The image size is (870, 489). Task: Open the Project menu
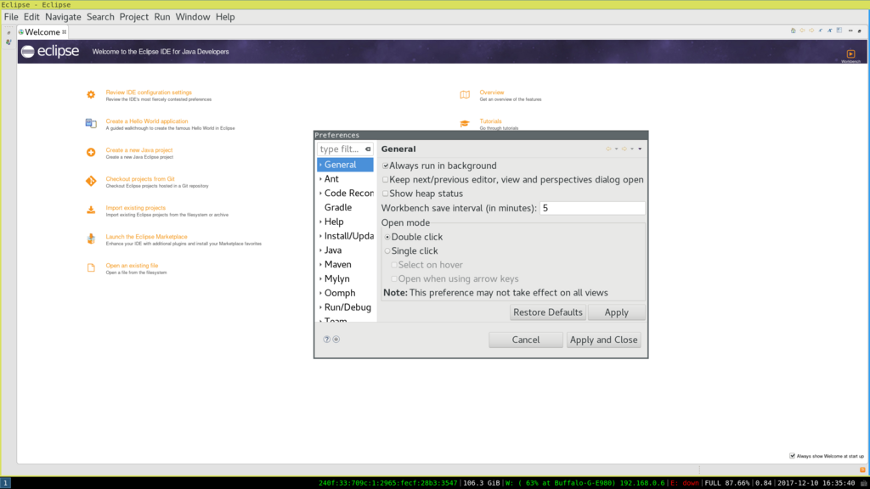pyautogui.click(x=133, y=17)
